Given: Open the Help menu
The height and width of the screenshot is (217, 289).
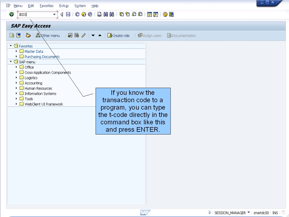Looking at the screenshot, I should 95,6.
